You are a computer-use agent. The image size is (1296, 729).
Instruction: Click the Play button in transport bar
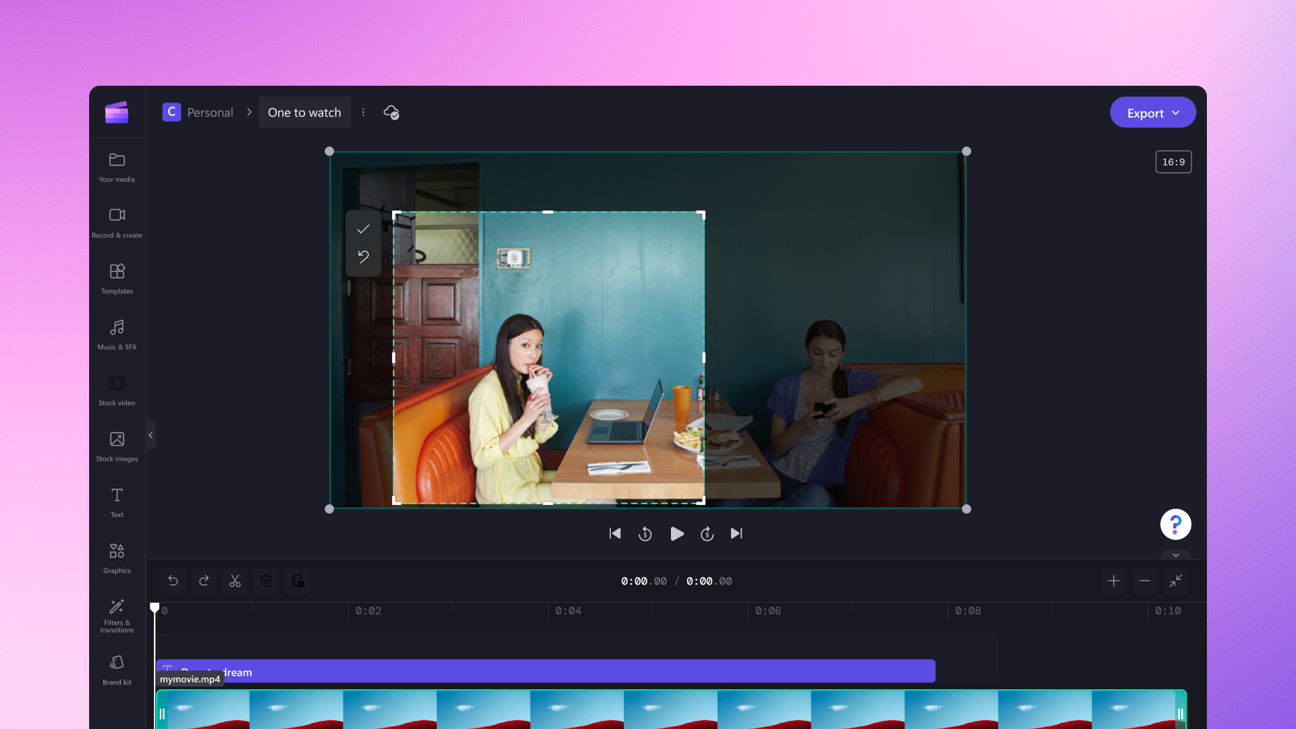tap(676, 533)
